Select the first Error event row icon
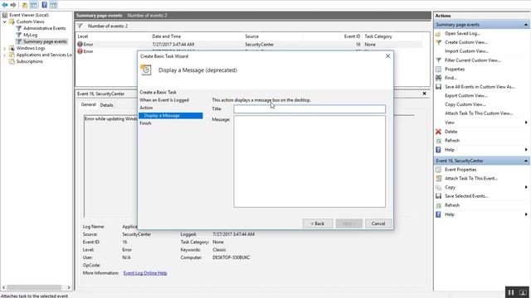Image resolution: width=531 pixels, height=298 pixels. [80, 44]
